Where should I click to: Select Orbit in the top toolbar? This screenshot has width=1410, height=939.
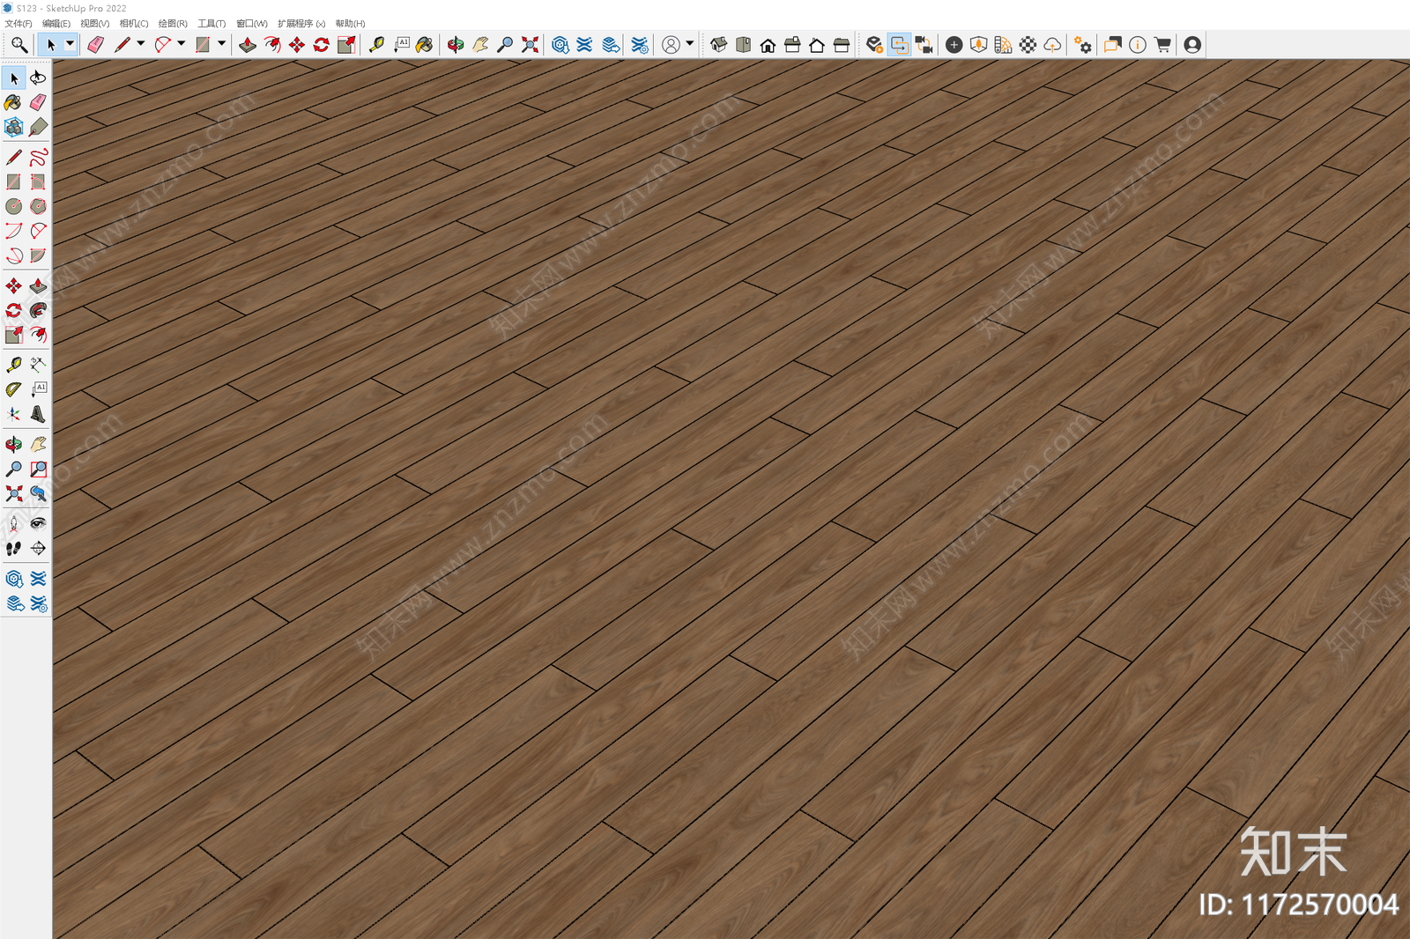[456, 45]
